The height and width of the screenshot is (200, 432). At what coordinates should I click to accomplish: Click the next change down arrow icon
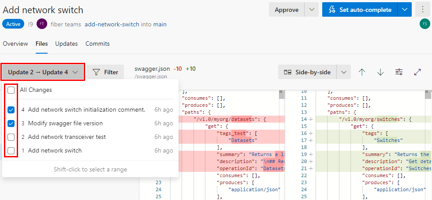(380, 72)
